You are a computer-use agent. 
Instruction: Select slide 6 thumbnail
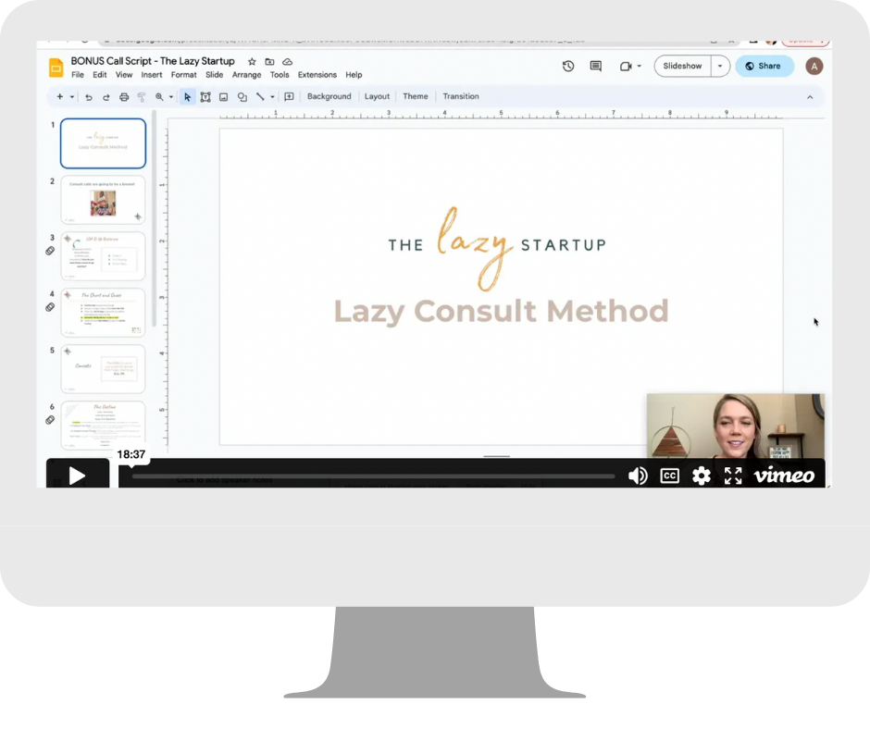104,426
